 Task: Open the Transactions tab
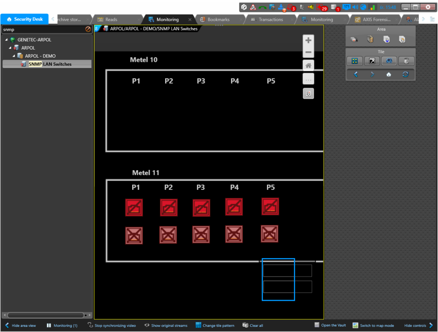(x=270, y=20)
